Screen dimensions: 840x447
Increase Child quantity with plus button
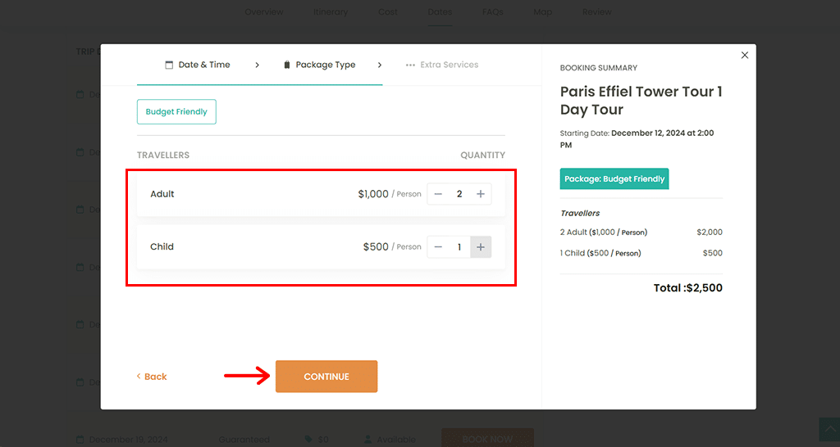(x=481, y=246)
